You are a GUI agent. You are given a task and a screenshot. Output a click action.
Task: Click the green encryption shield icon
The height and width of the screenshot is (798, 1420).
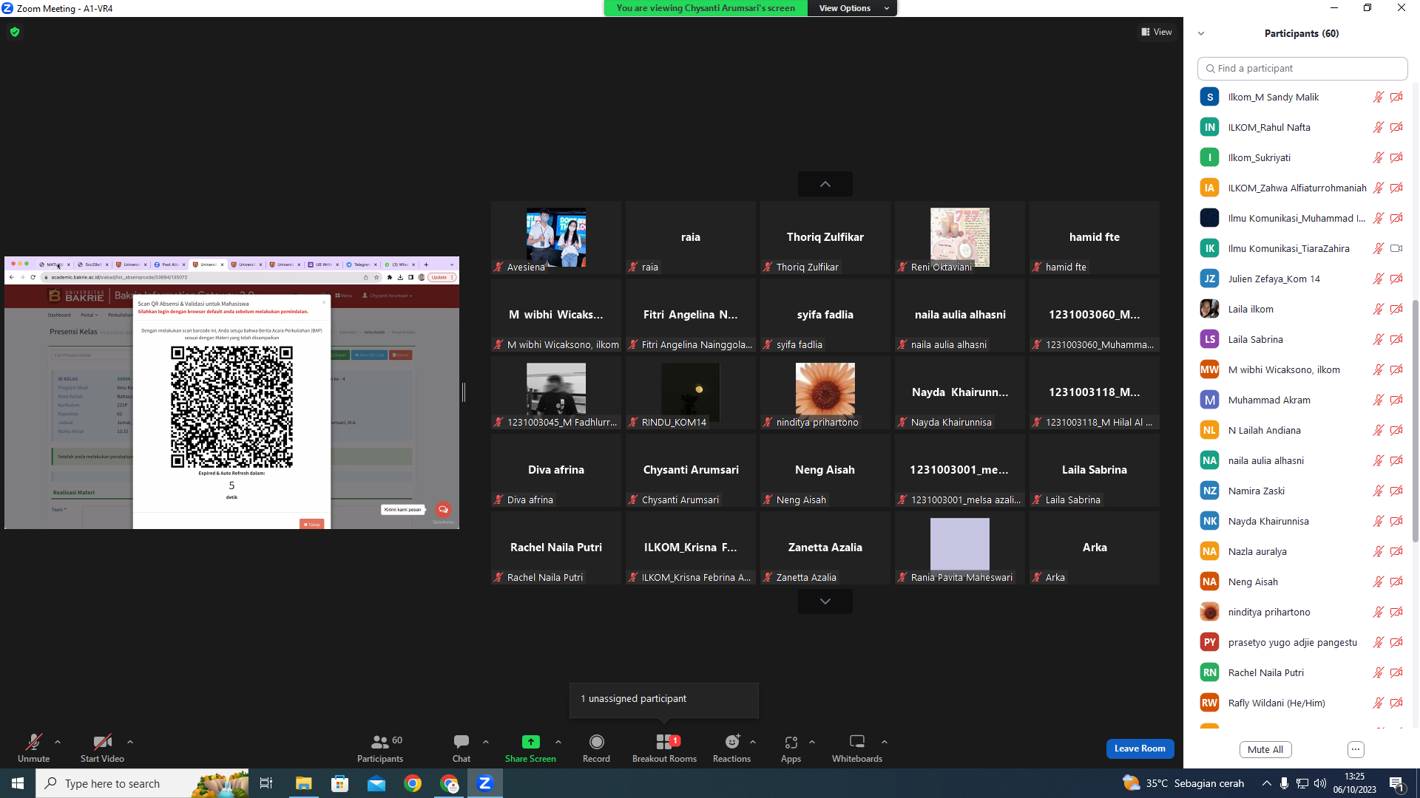15,32
